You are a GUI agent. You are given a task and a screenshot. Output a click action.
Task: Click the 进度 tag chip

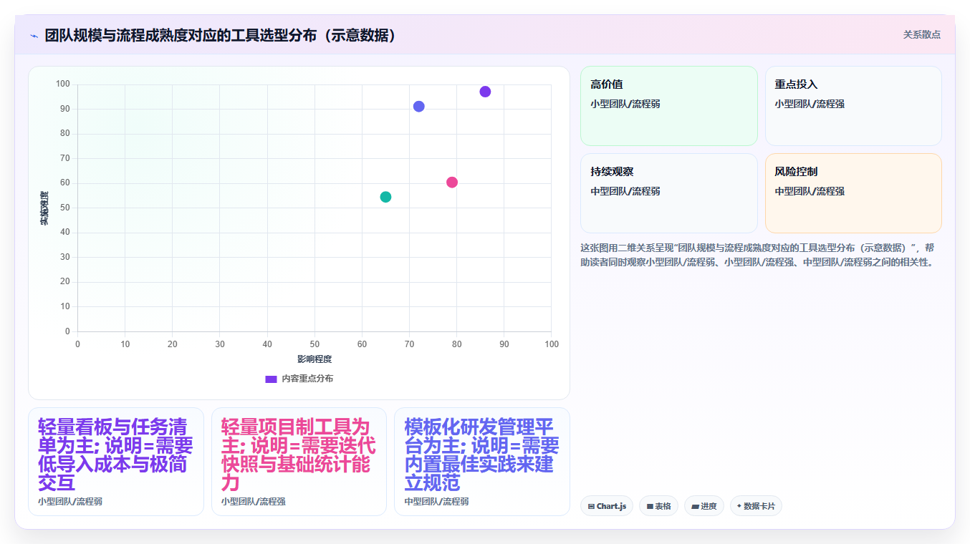tap(704, 506)
